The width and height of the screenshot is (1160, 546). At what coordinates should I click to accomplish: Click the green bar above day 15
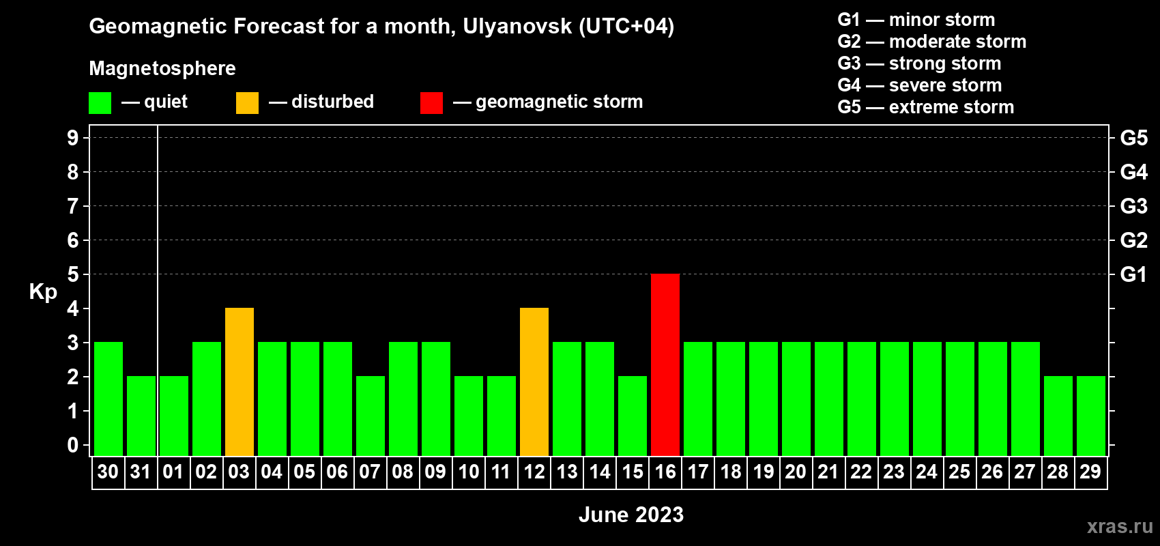pos(633,416)
